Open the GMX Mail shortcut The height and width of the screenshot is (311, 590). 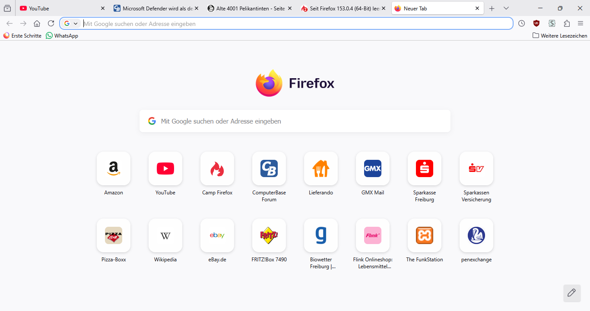373,168
